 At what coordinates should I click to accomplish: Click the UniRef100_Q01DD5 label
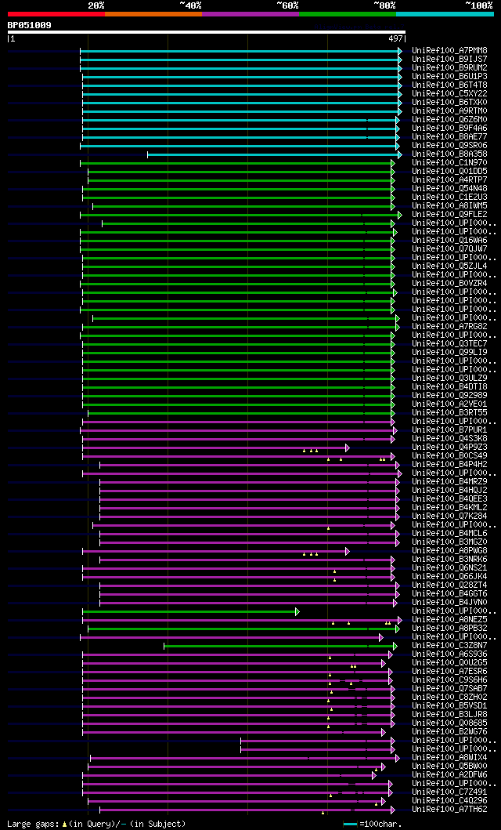point(450,172)
